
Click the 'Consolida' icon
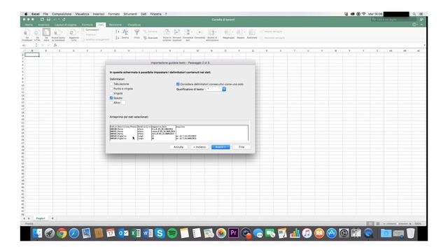pyautogui.click(x=199, y=32)
